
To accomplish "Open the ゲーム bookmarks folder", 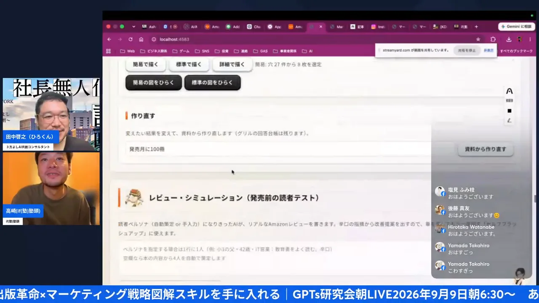I will point(181,51).
